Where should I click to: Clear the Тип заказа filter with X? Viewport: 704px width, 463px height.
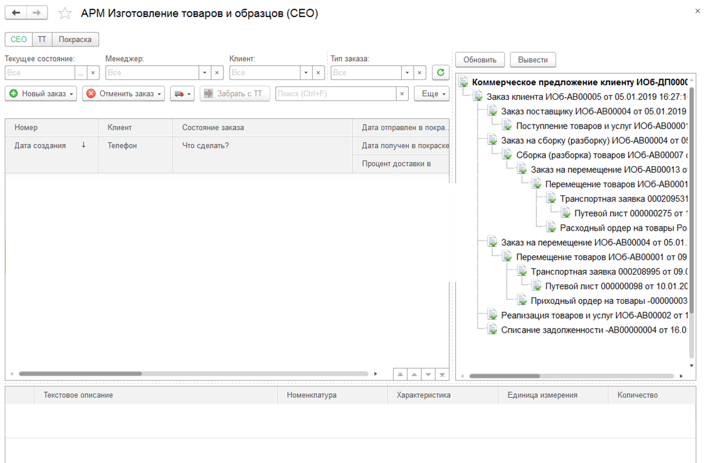[419, 73]
